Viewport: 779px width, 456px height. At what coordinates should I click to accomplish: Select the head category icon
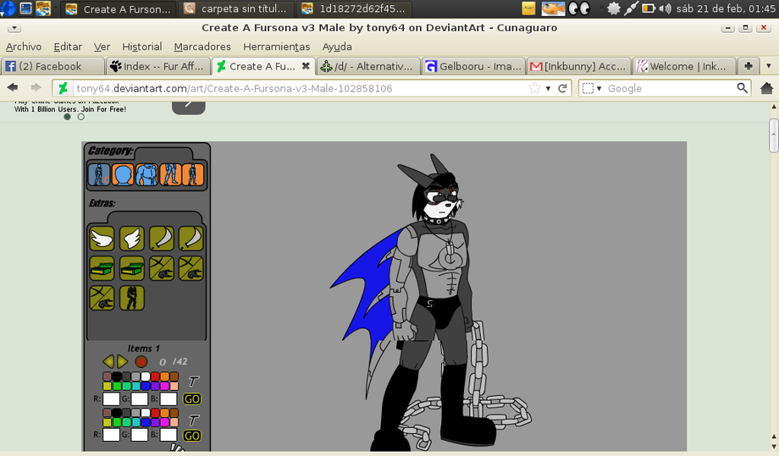tap(123, 175)
